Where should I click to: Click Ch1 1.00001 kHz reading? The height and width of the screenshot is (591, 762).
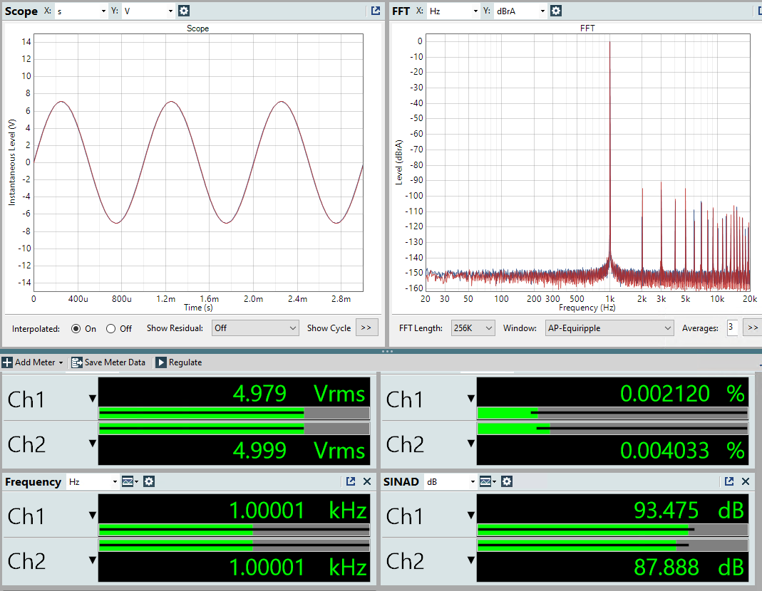[298, 511]
